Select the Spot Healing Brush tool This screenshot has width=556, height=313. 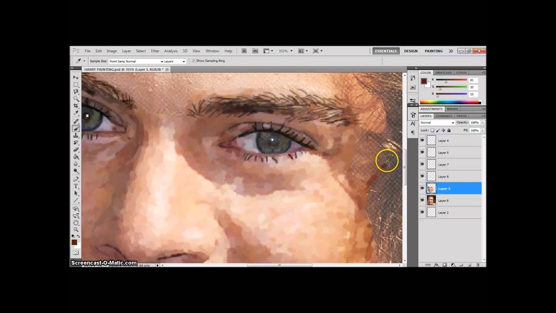[76, 121]
